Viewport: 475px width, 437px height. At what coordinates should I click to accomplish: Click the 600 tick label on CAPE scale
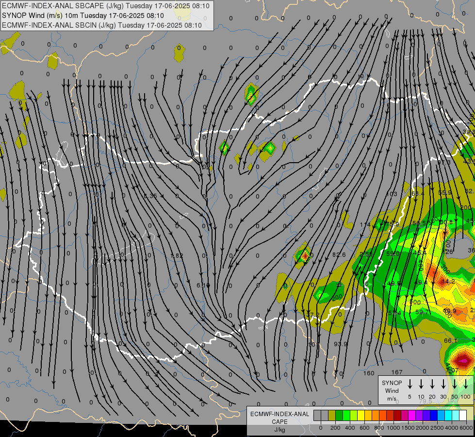(364, 428)
